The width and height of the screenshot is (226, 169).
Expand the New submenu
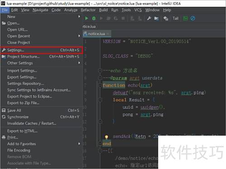[x=41, y=17]
